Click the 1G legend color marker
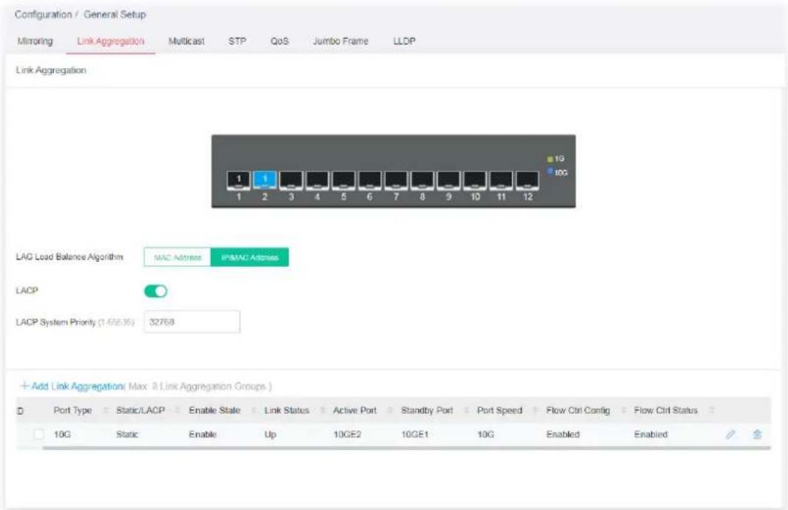The image size is (788, 510). pyautogui.click(x=550, y=159)
